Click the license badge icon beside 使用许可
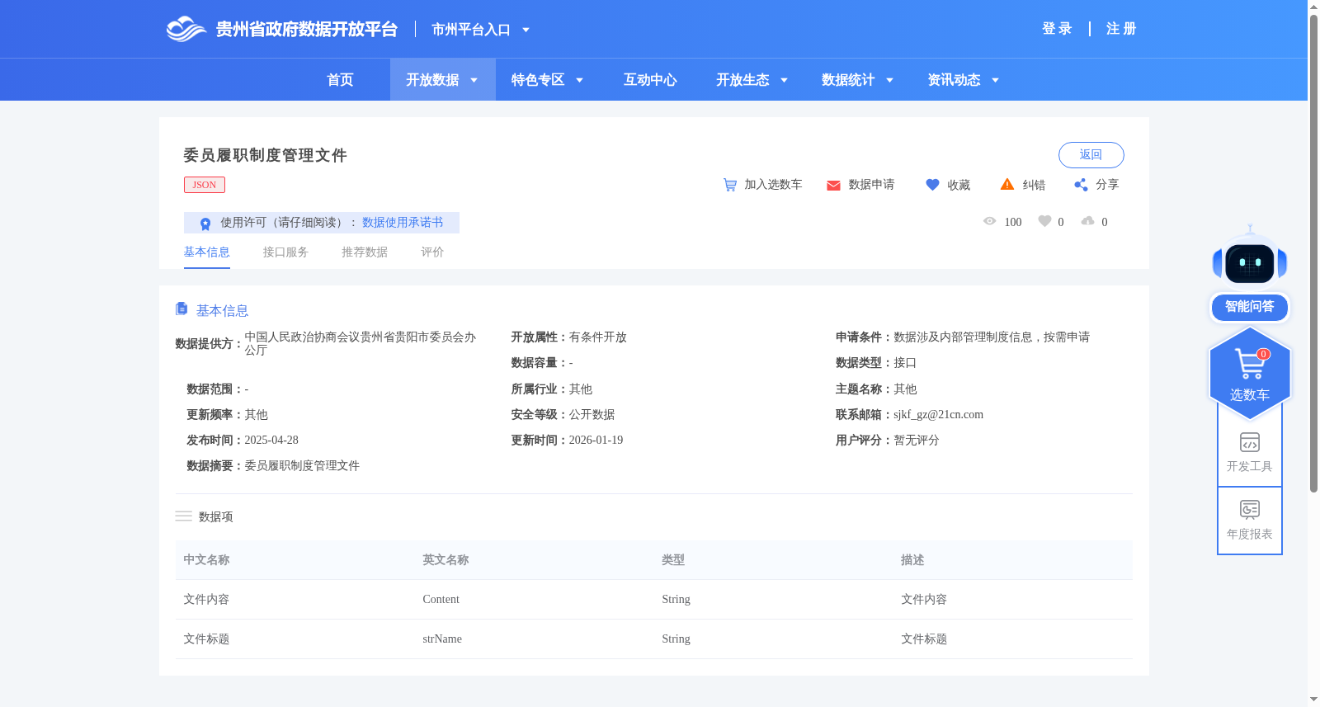Viewport: 1320px width, 707px height. coord(205,224)
